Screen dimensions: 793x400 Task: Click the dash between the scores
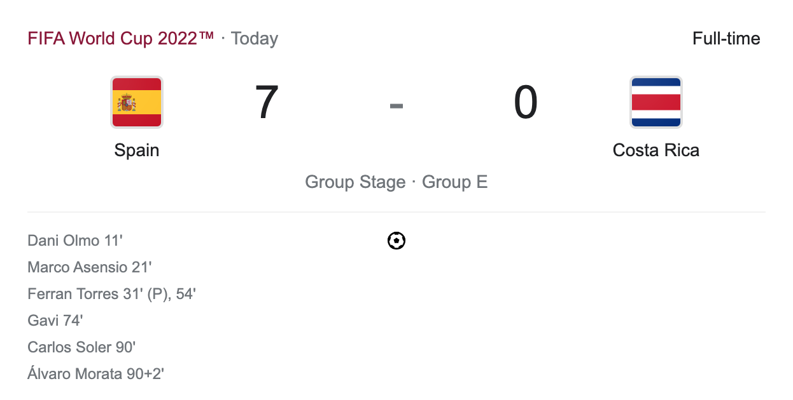click(396, 106)
